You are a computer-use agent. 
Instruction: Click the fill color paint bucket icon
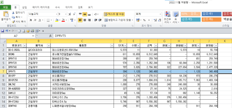pos(57,20)
